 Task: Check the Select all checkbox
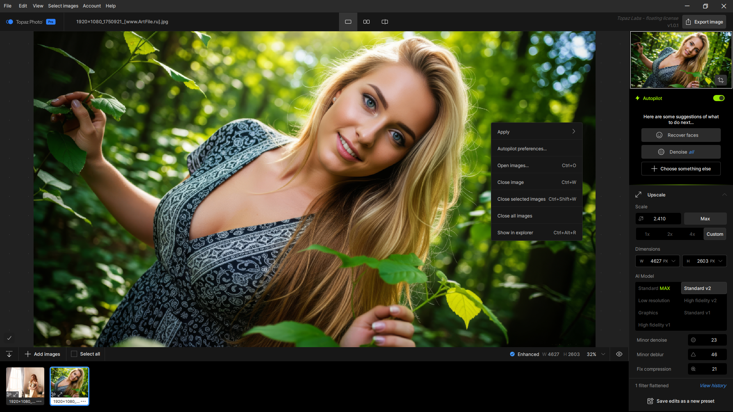point(74,354)
